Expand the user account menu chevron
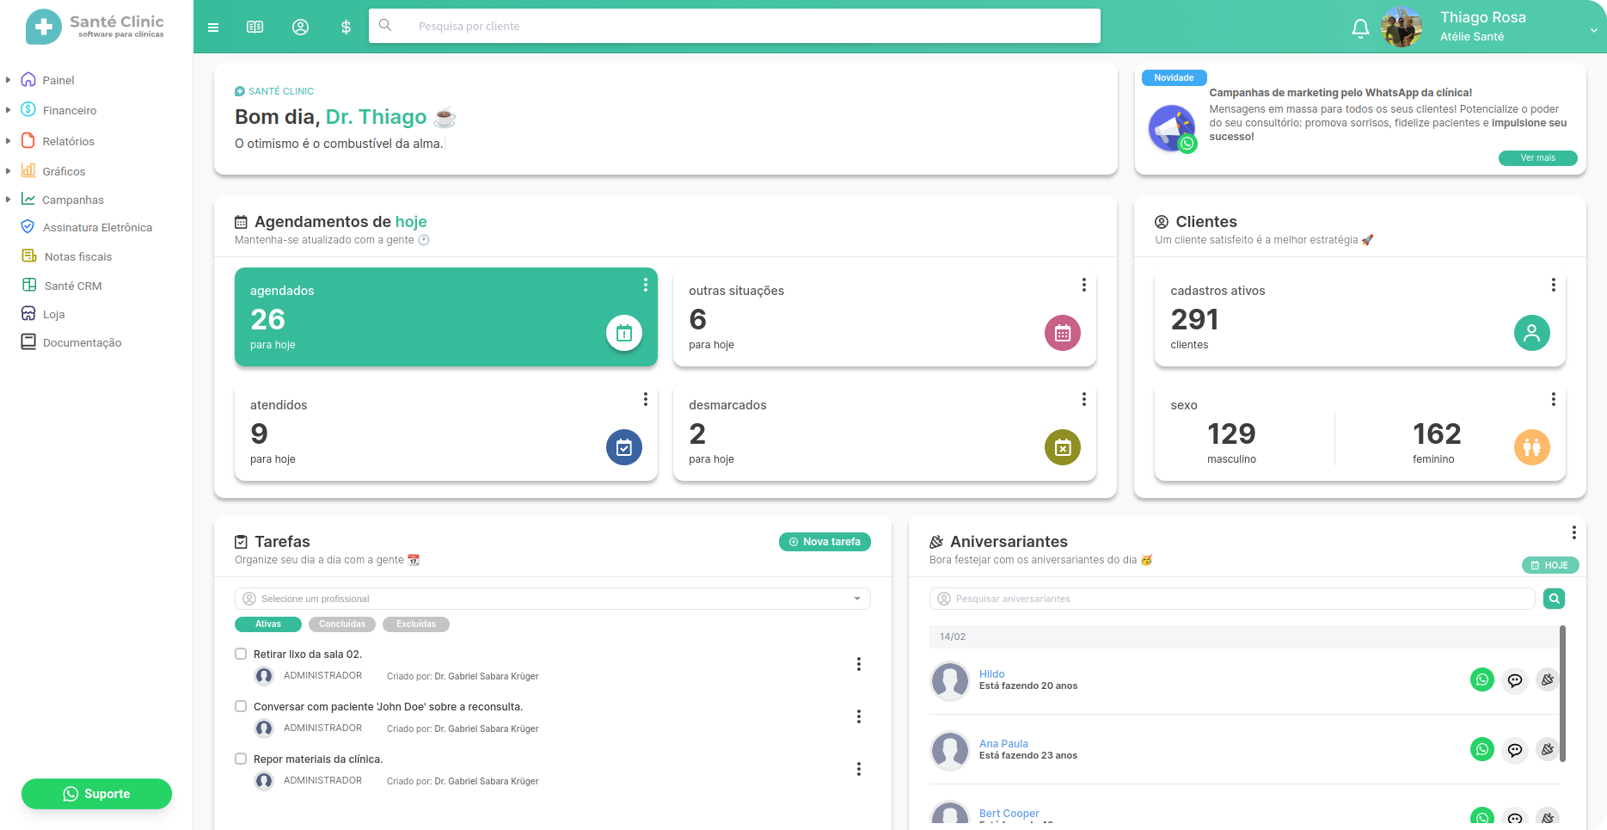Screen dimensions: 1607x830 pyautogui.click(x=1592, y=30)
